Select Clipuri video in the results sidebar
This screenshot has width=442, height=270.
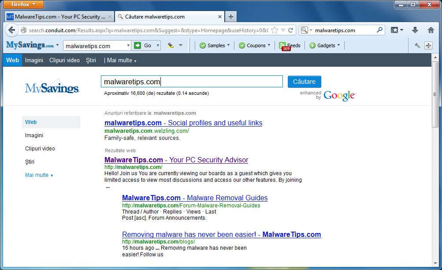pyautogui.click(x=40, y=149)
